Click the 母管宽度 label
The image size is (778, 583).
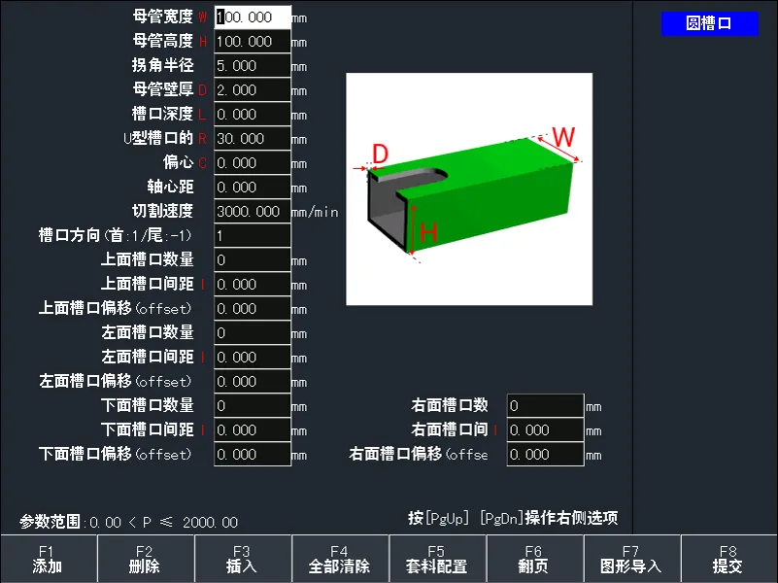pos(163,17)
